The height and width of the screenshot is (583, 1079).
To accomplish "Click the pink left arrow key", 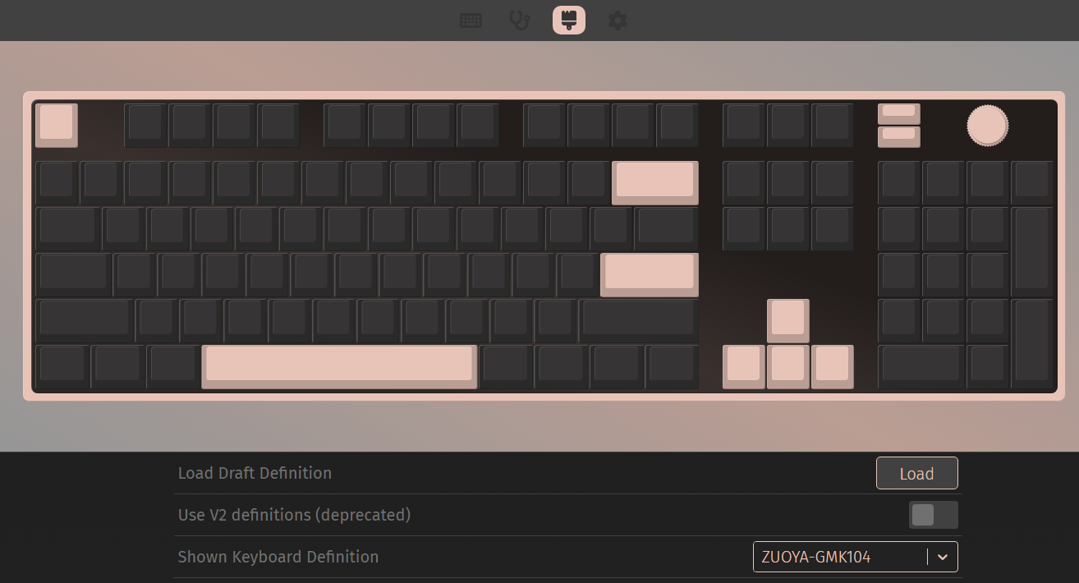I will point(744,366).
